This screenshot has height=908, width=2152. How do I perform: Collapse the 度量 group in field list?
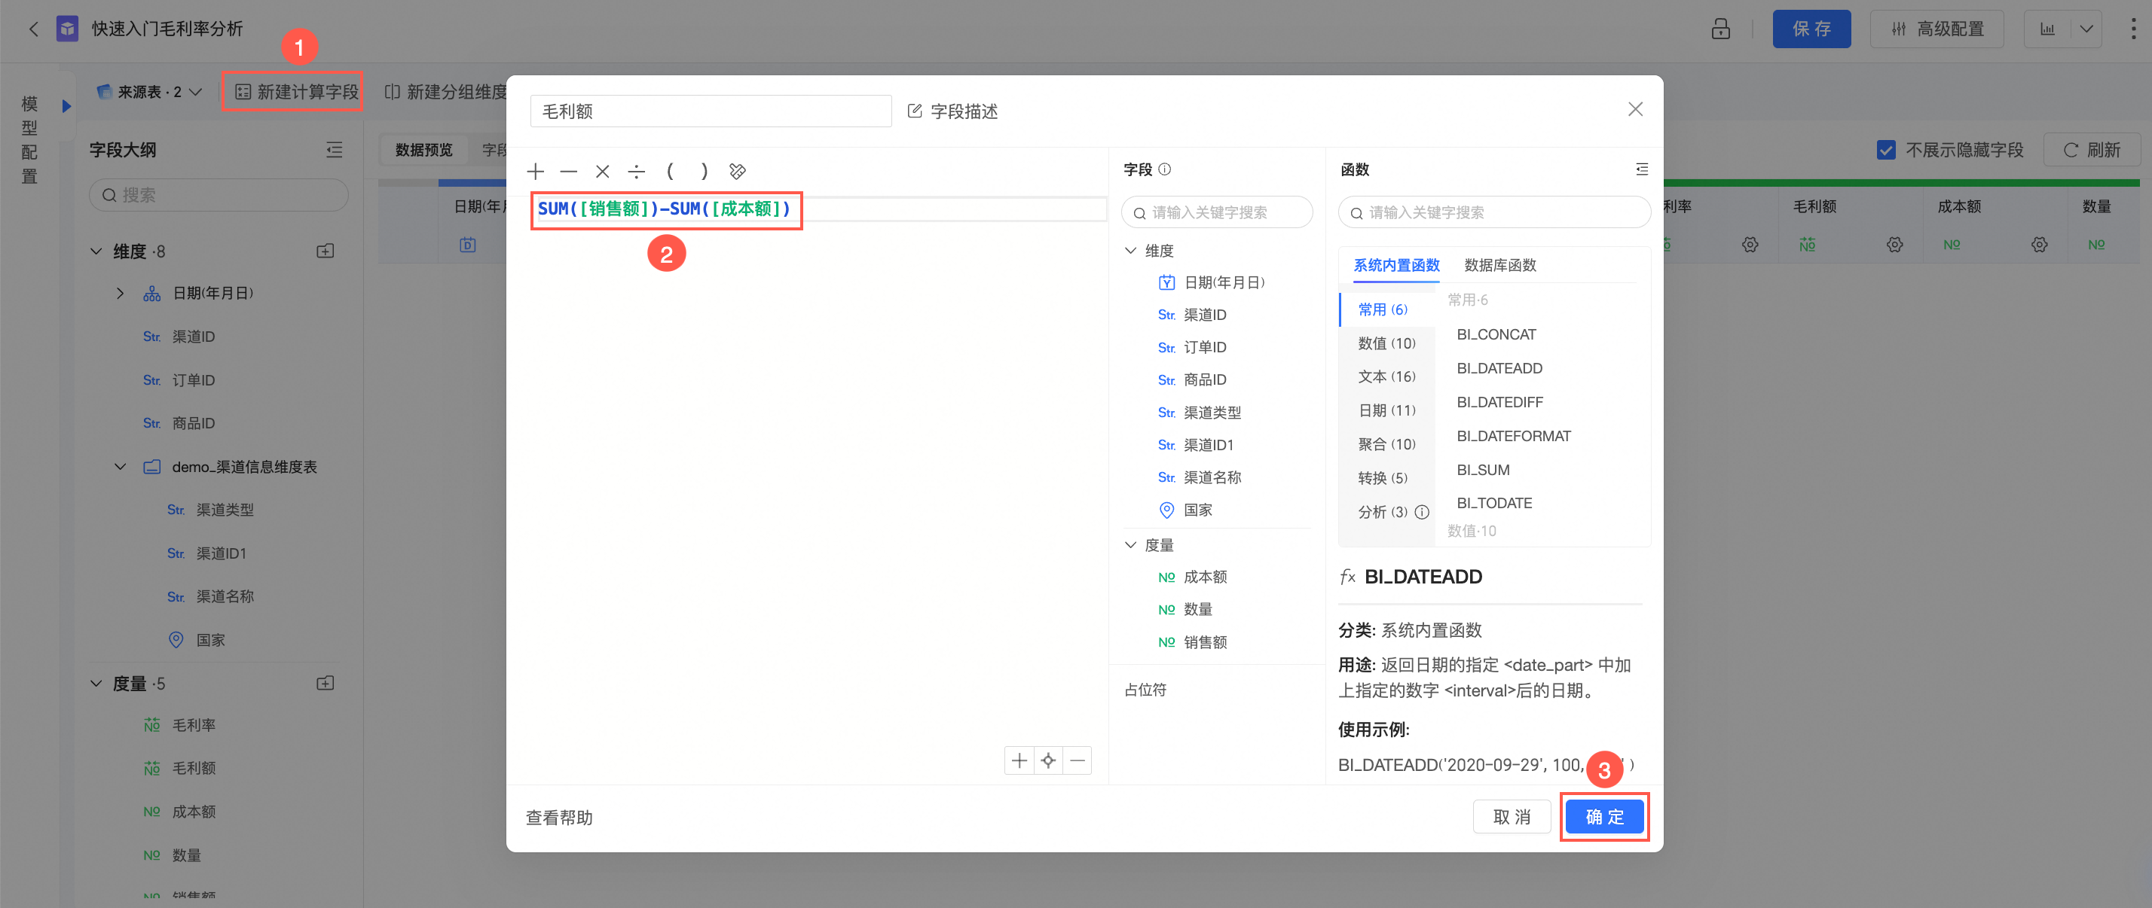(1130, 545)
